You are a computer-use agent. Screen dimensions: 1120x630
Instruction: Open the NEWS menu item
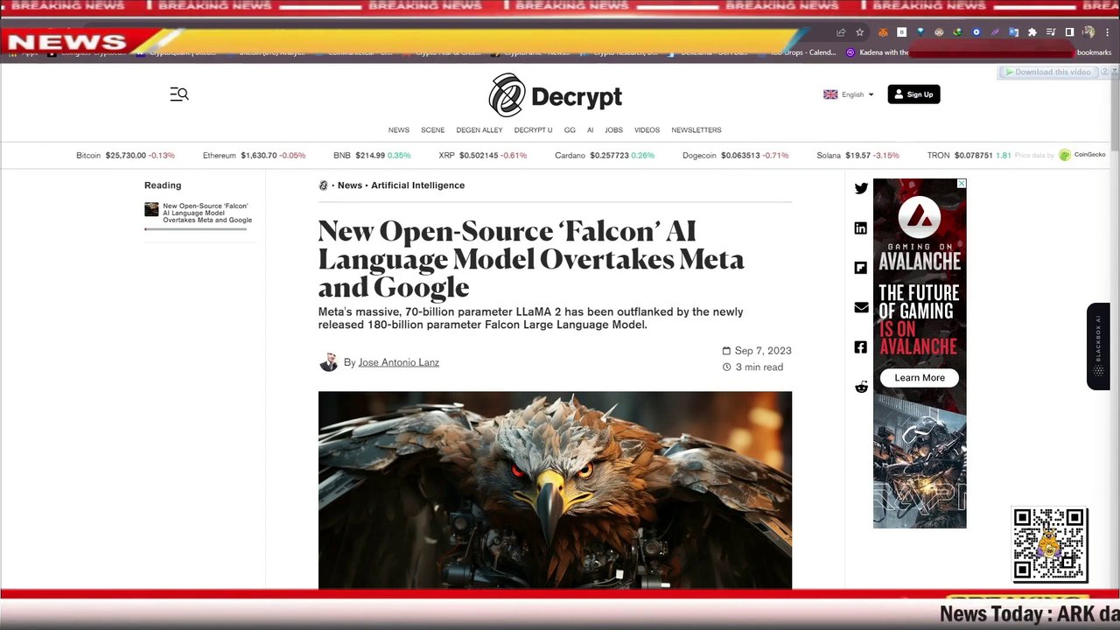coord(399,130)
